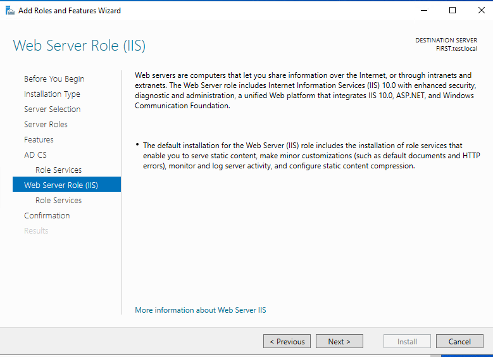The height and width of the screenshot is (357, 493).
Task: Maximize the wizard window
Action: coord(452,10)
